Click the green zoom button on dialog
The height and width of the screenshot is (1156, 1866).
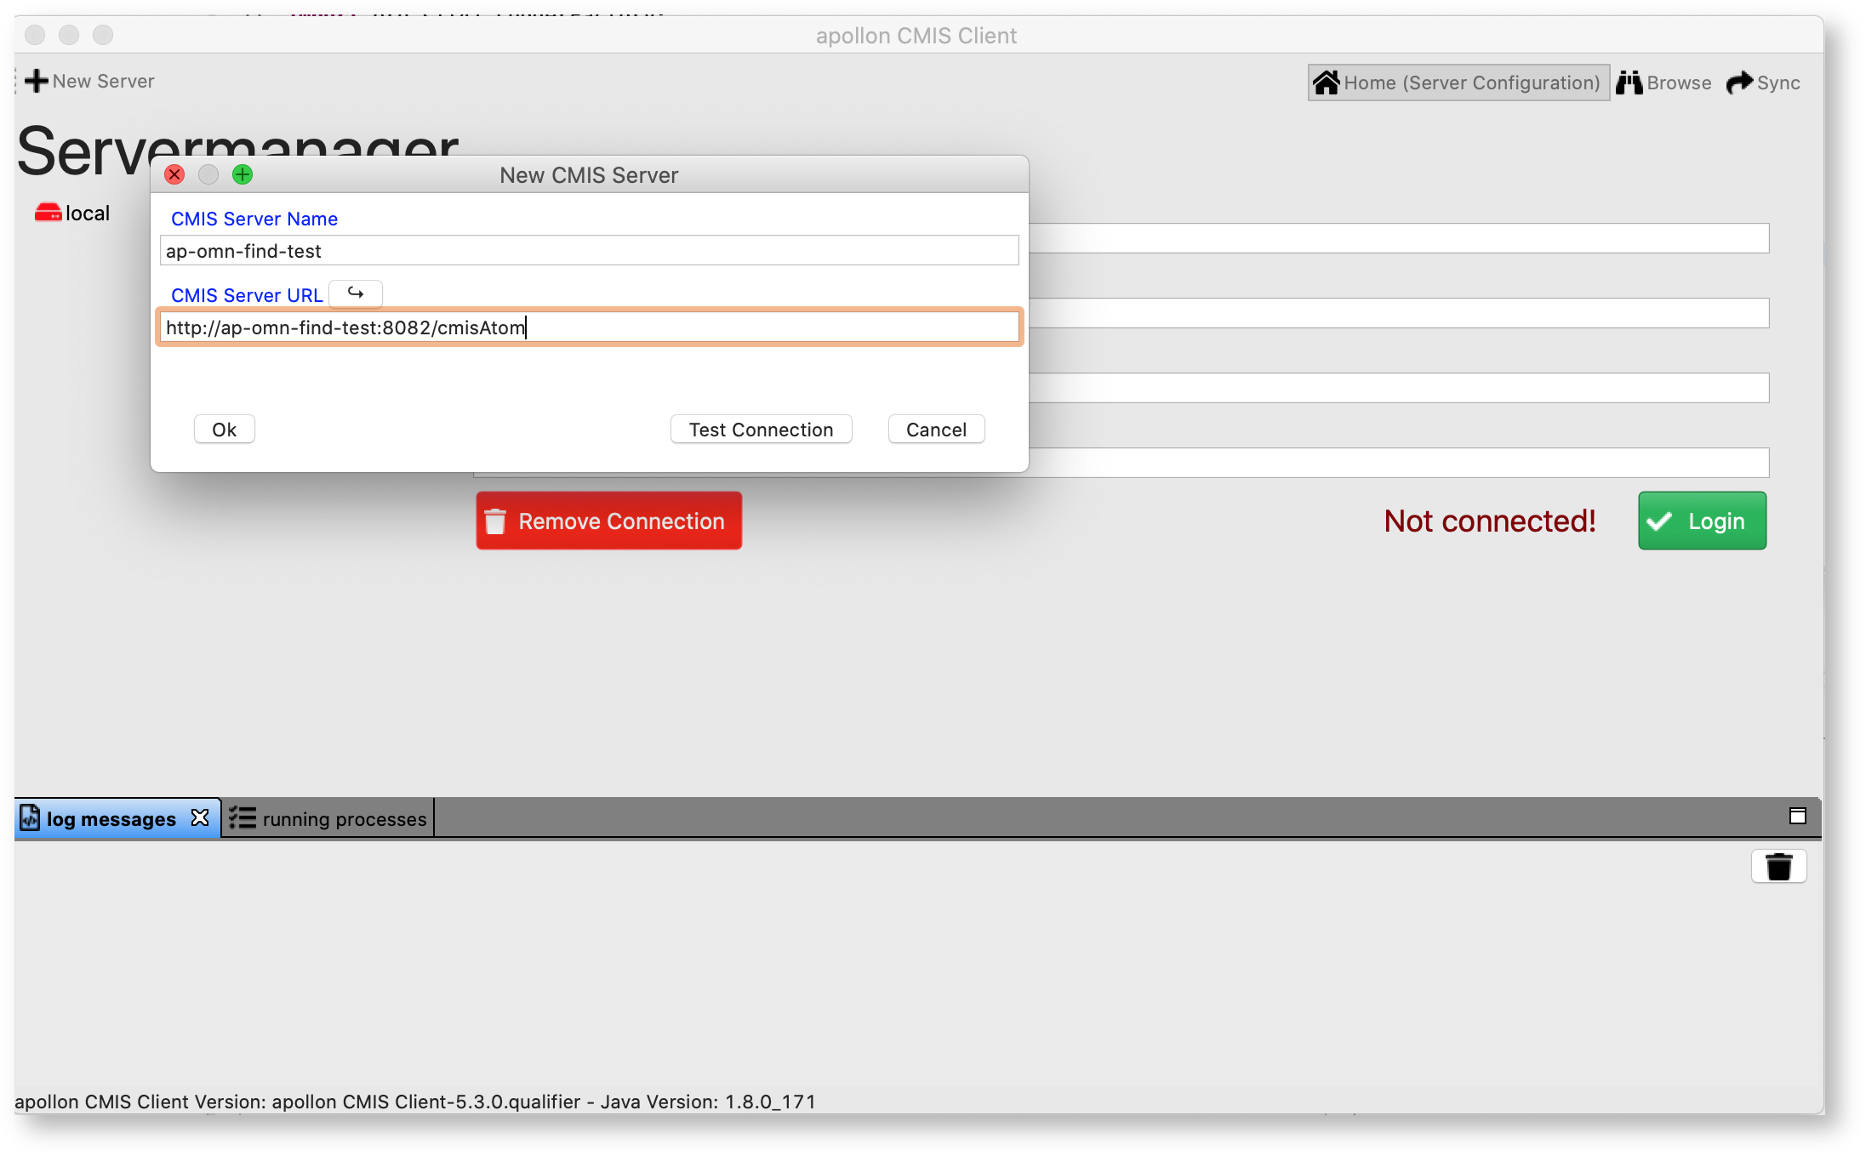click(x=243, y=174)
